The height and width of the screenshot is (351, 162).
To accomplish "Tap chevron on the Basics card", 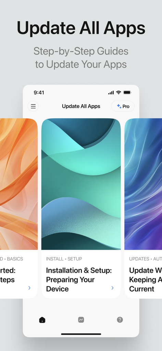I will (x=29, y=288).
